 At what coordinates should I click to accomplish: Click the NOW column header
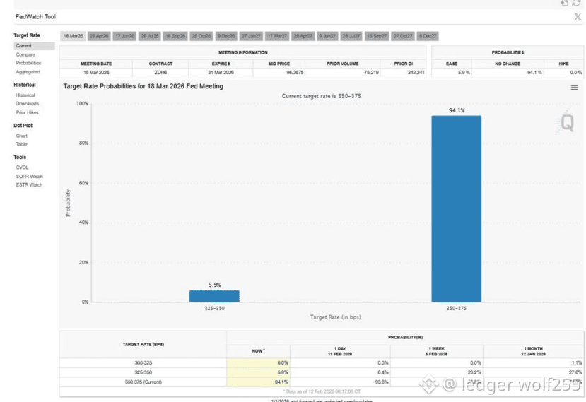[258, 351]
